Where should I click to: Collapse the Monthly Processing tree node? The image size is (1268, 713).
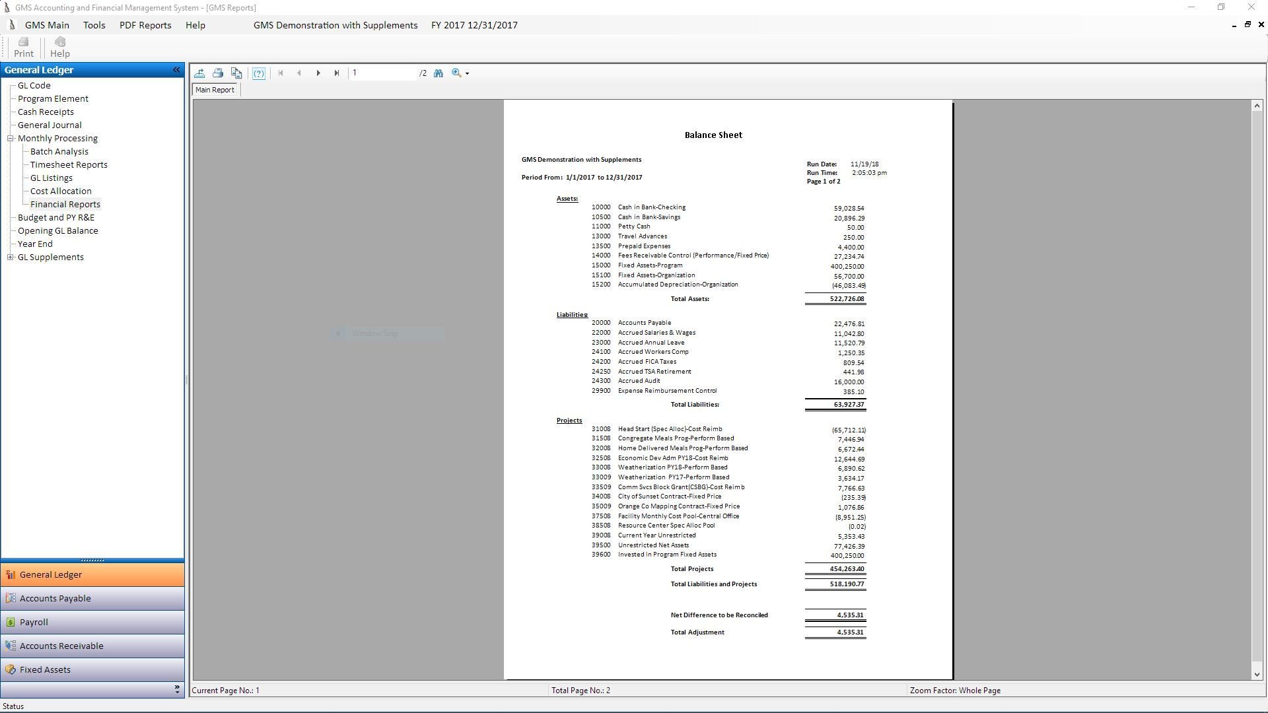click(11, 139)
